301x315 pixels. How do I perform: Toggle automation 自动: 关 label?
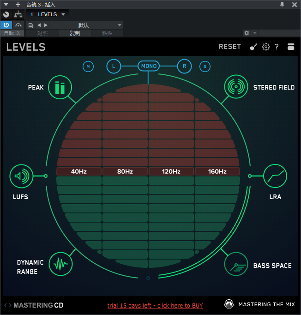pos(12,33)
